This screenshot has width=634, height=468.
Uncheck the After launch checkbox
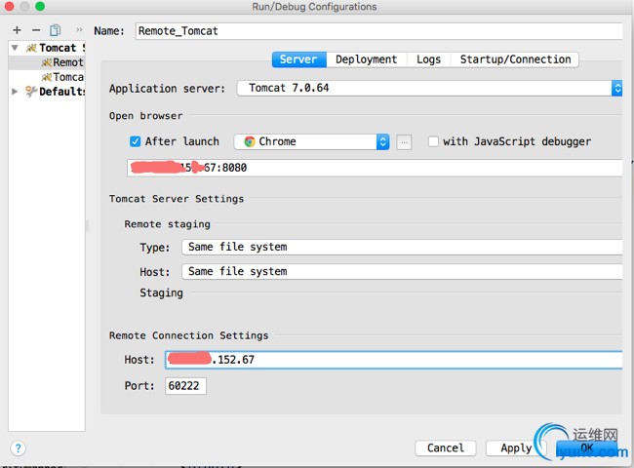click(135, 141)
